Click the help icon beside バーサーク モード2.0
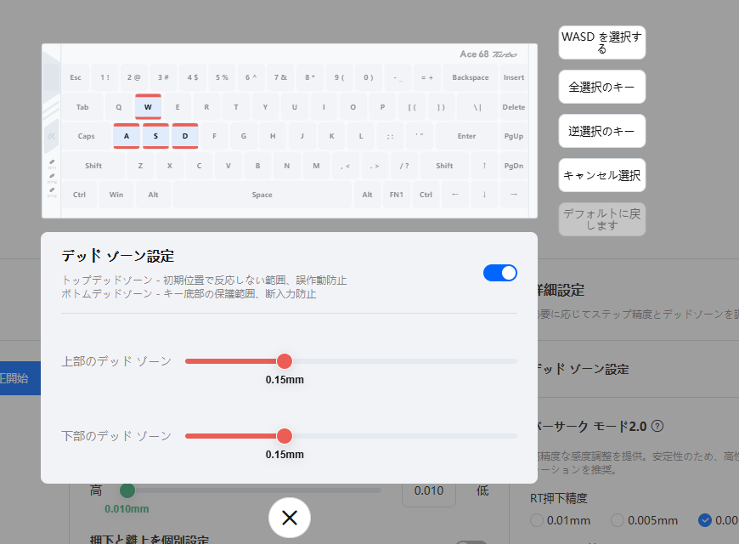 tap(657, 426)
